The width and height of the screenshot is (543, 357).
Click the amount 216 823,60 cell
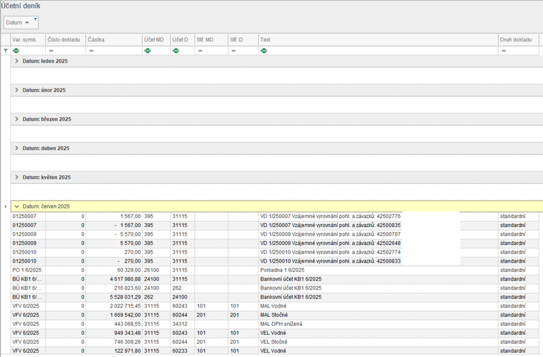[x=114, y=288]
